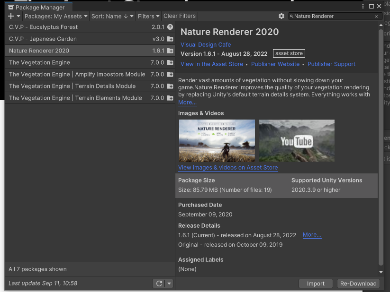Open the Nature Renderer image thumbnail
Screen dimensions: 390x292
[217, 141]
